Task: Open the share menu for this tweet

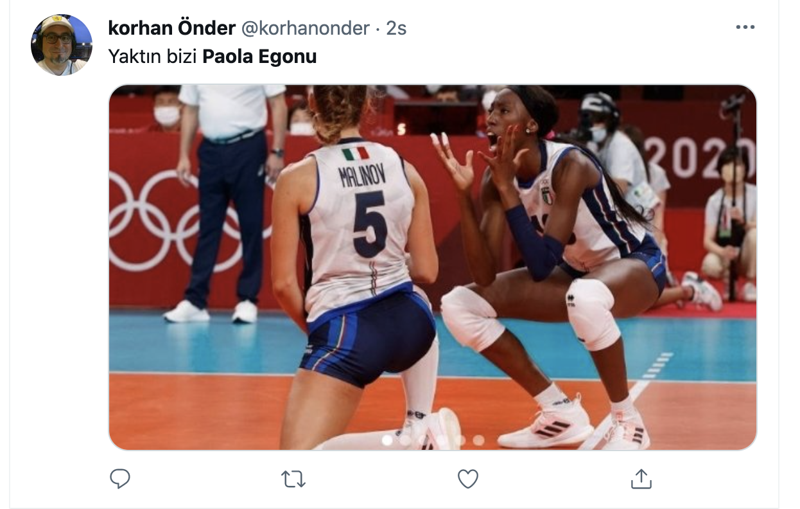Action: 641,478
